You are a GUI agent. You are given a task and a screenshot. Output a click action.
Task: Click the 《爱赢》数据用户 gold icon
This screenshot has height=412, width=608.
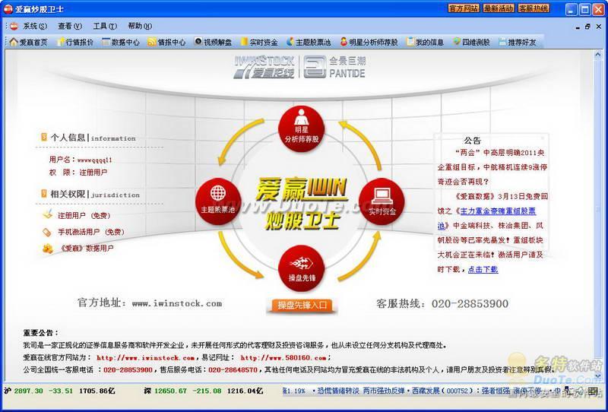tap(47, 249)
